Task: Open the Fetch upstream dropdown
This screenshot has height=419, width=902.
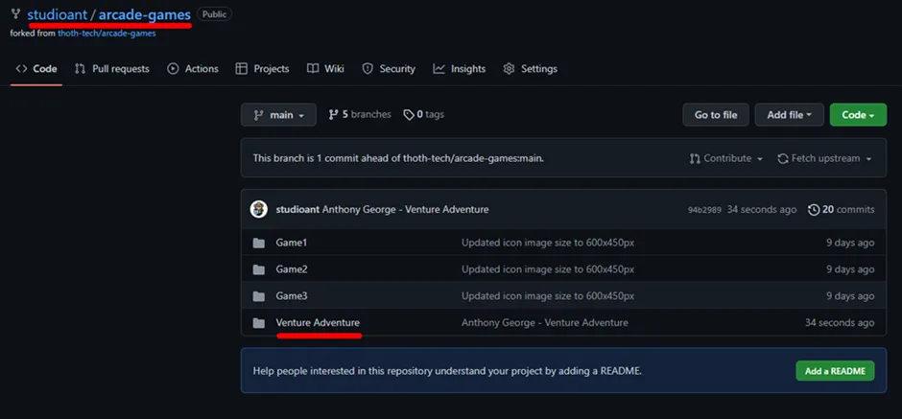Action: point(824,158)
